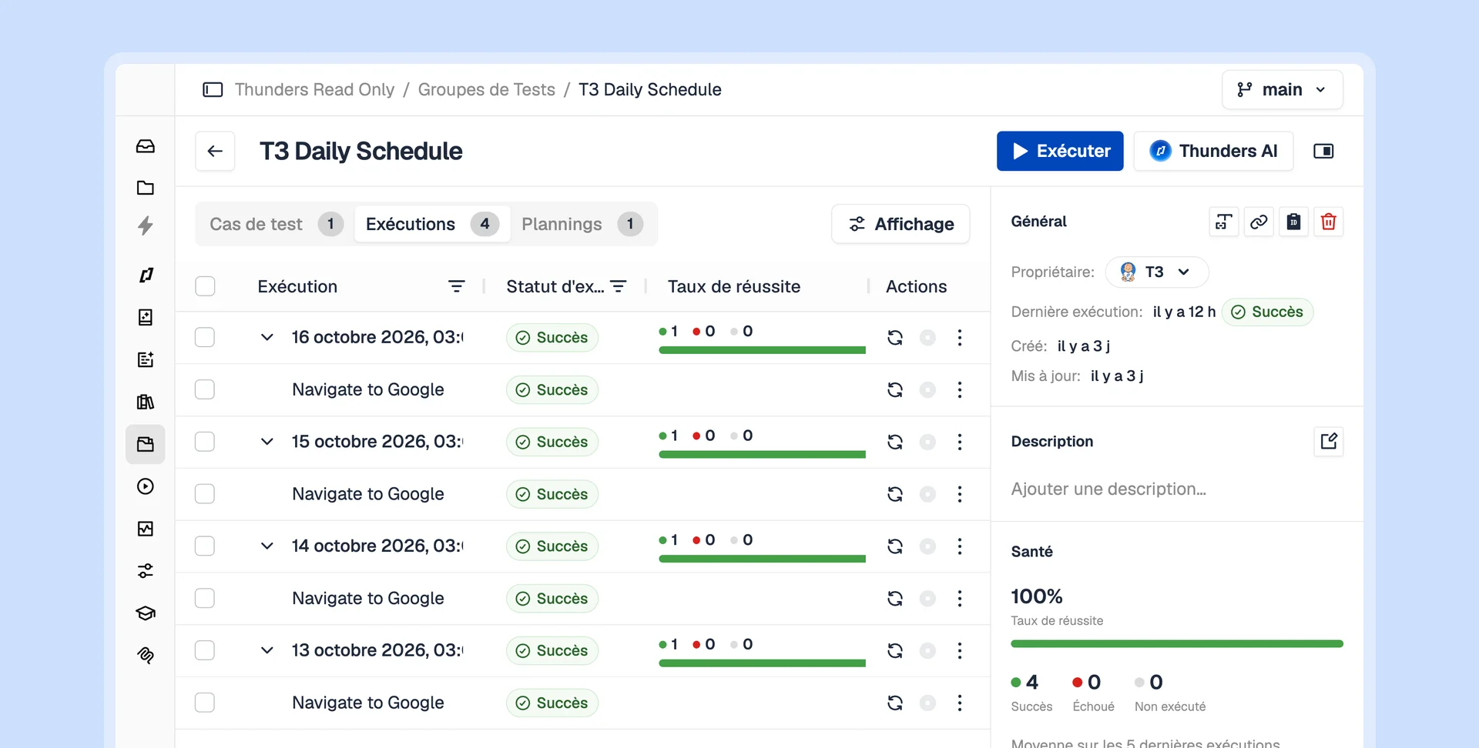The width and height of the screenshot is (1479, 748).
Task: Collapse the 15 octobre 2026 execution row
Action: (x=267, y=442)
